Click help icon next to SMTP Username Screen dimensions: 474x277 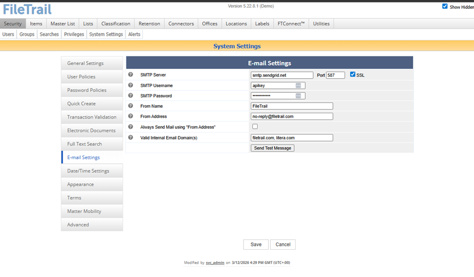131,85
